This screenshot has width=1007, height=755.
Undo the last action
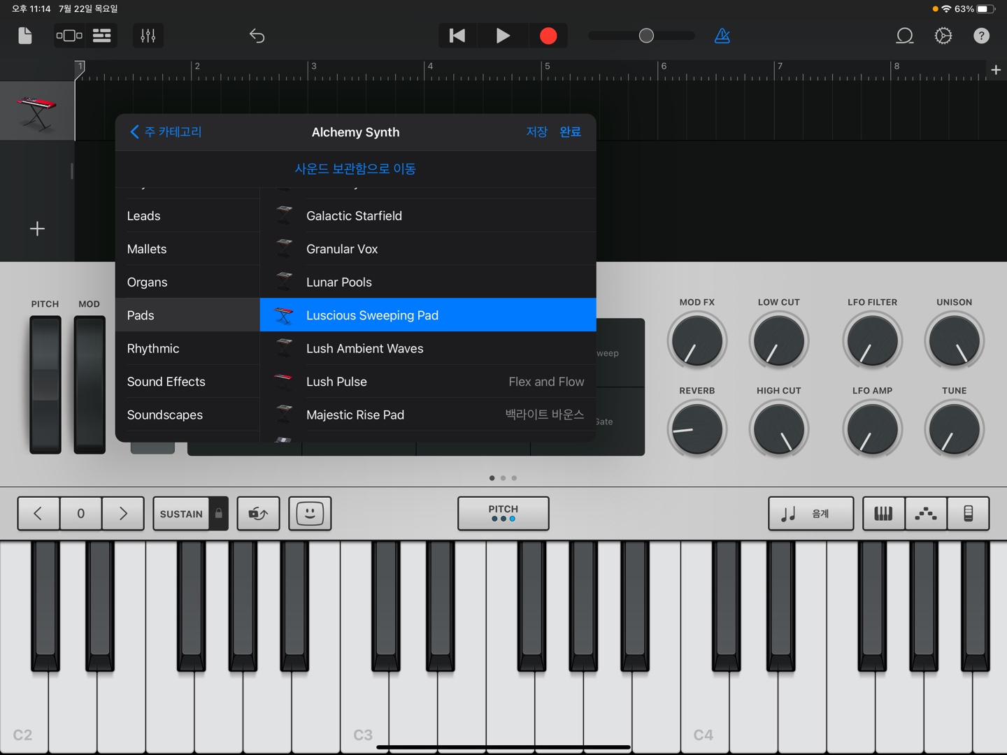coord(257,36)
